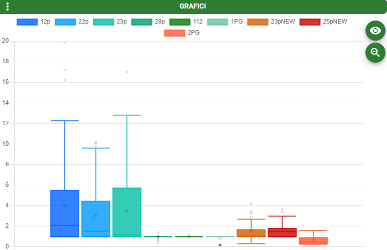
Task: Open the three-dot menu in header
Action: coord(8,7)
